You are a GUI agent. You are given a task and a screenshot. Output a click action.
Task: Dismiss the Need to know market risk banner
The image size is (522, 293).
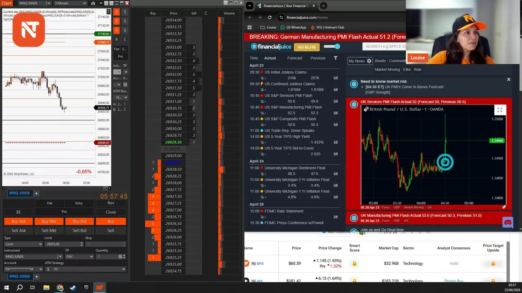(509, 79)
